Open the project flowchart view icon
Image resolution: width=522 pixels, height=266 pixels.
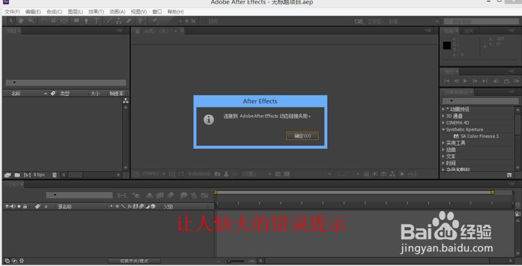125,101
